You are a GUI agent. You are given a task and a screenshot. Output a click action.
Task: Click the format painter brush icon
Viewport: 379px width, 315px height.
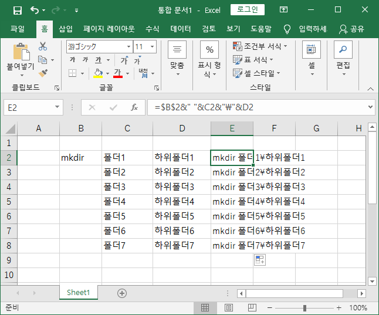pyautogui.click(x=43, y=73)
